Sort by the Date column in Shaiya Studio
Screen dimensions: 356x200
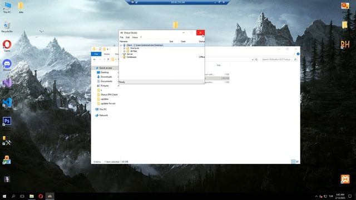pyautogui.click(x=183, y=42)
